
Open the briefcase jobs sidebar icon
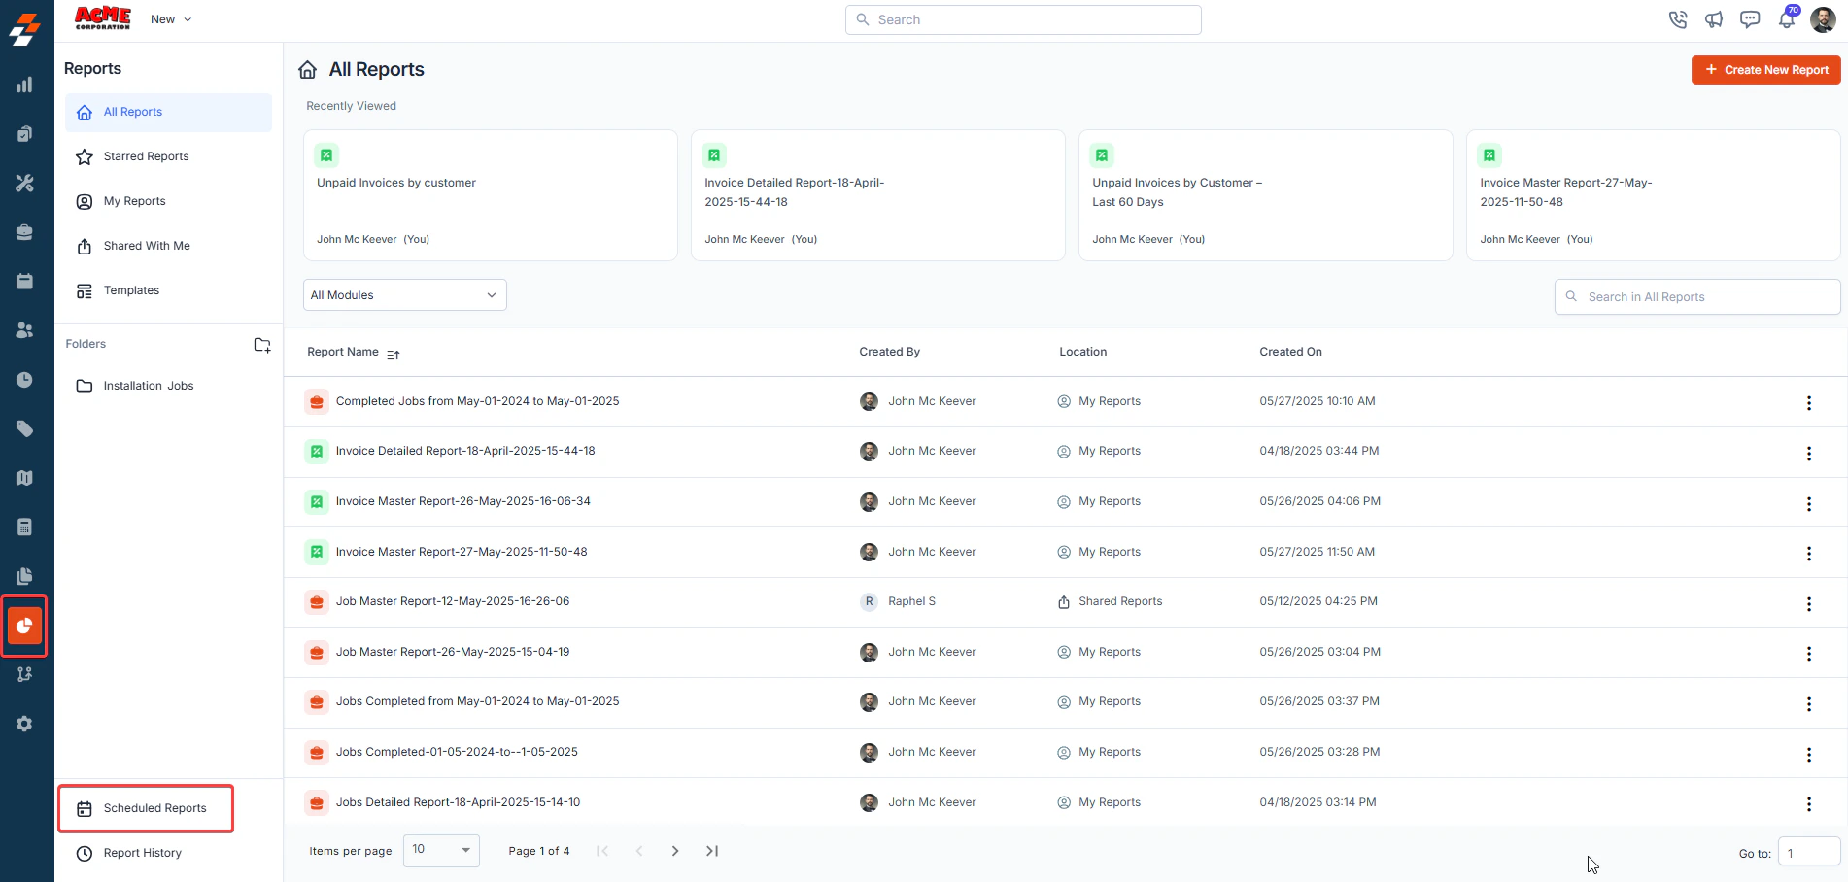click(24, 232)
